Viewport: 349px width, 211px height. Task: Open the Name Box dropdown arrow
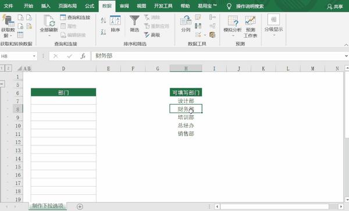[34, 56]
